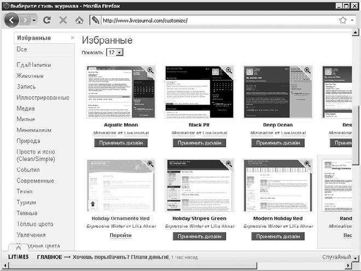361x271 pixels.
Task: Choose the Природа category
Action: (x=28, y=141)
